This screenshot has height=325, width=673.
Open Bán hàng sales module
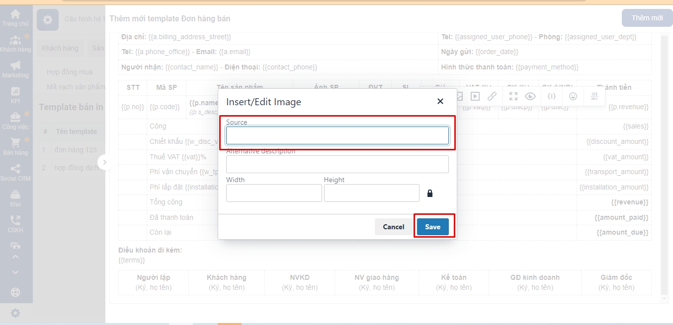click(15, 147)
